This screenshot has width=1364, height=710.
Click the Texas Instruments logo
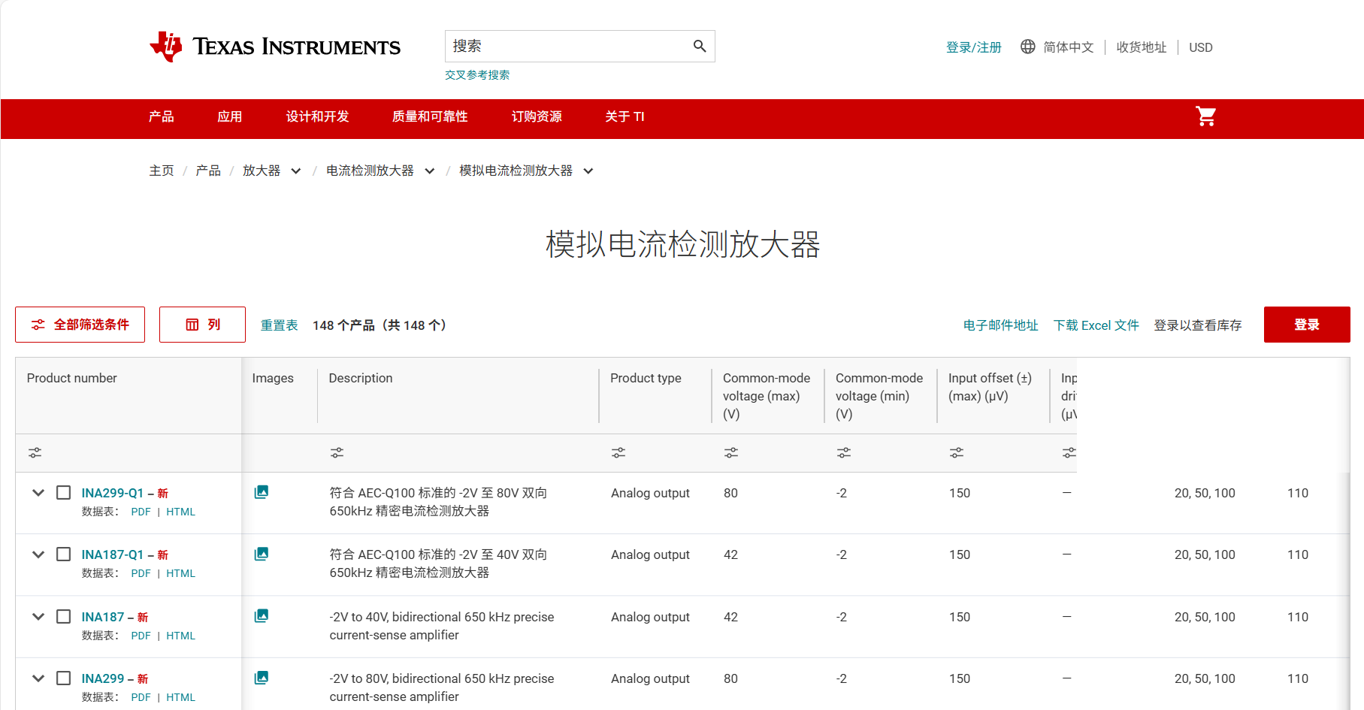(275, 47)
